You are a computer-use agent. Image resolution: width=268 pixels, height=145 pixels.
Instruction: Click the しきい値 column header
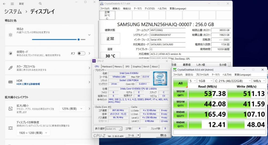(200, 65)
